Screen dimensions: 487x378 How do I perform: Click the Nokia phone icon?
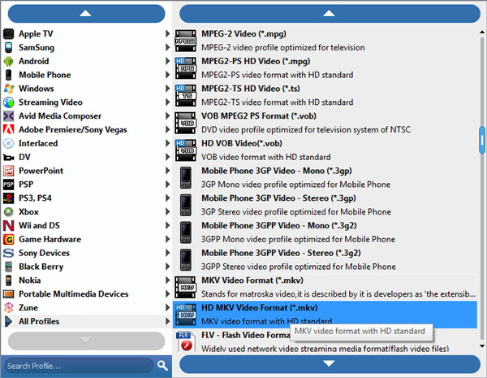(8, 280)
